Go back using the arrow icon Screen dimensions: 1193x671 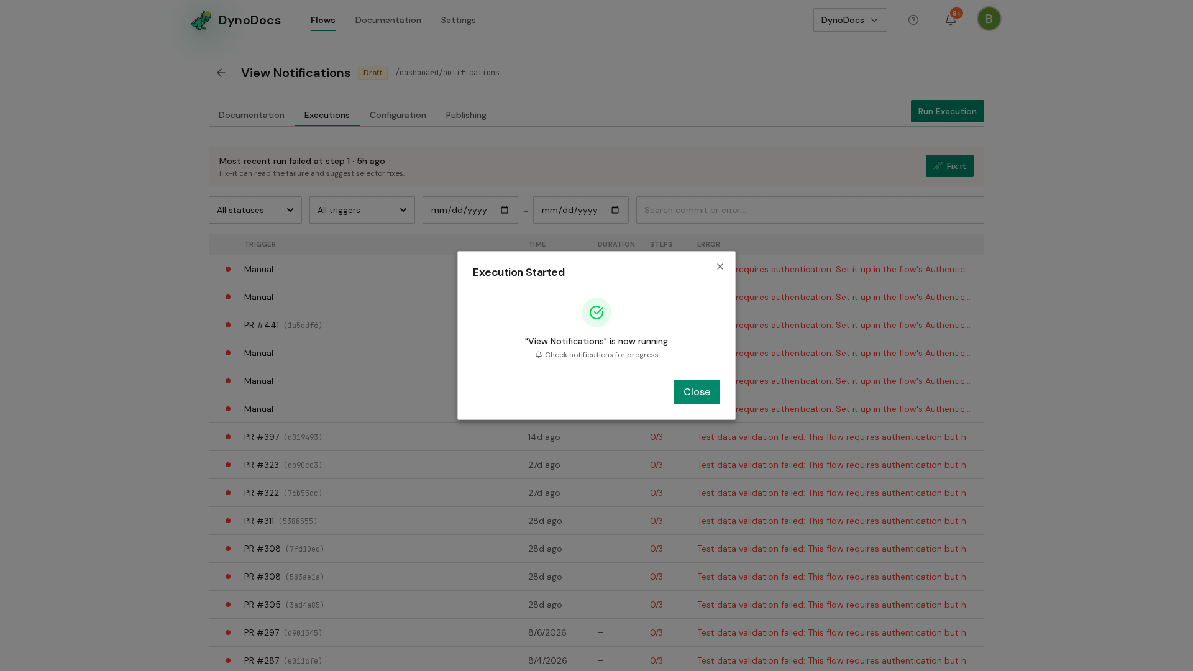(x=221, y=73)
